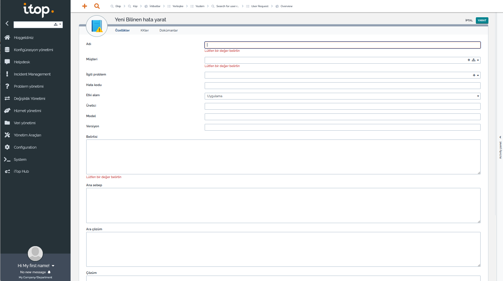Image resolution: width=503 pixels, height=281 pixels.
Task: Expand the İlgili problem dropdown arrow
Action: tap(478, 75)
